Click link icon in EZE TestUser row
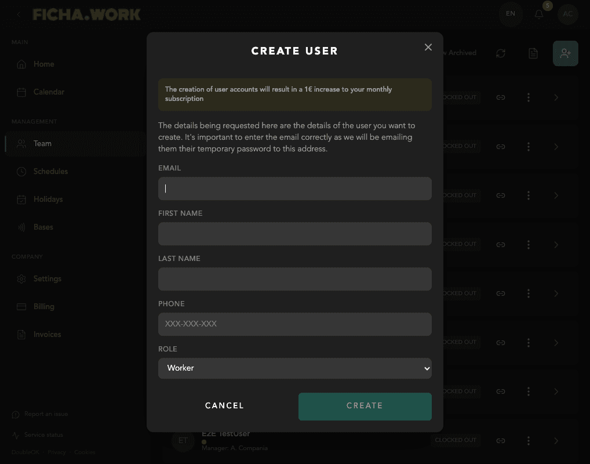 500,441
